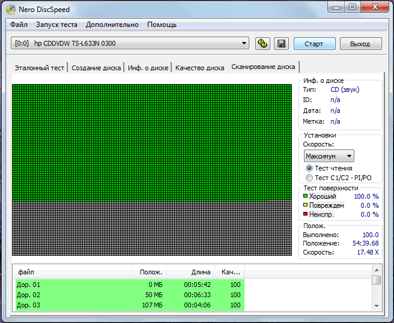
Task: Close the Nero DiscSpeed window
Action: (x=375, y=7)
